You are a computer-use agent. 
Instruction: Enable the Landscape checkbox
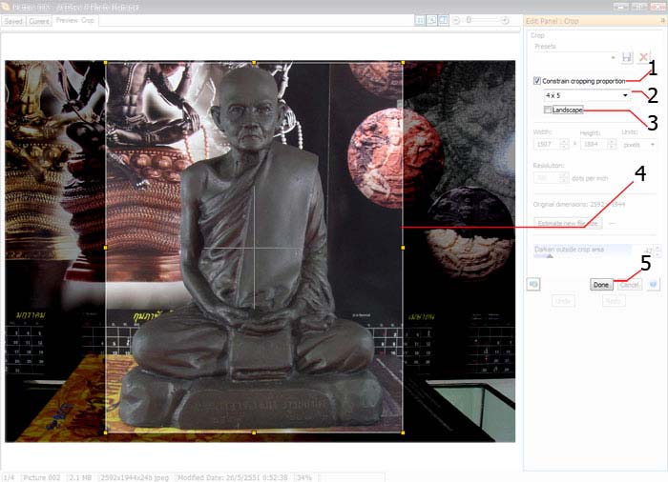(x=548, y=110)
